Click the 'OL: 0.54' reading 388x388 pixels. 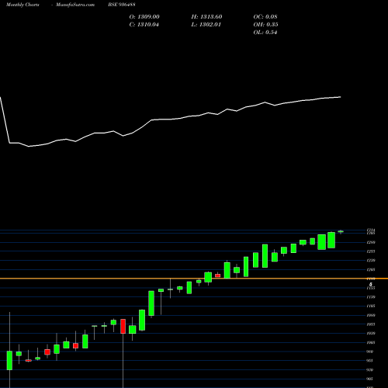(265, 33)
